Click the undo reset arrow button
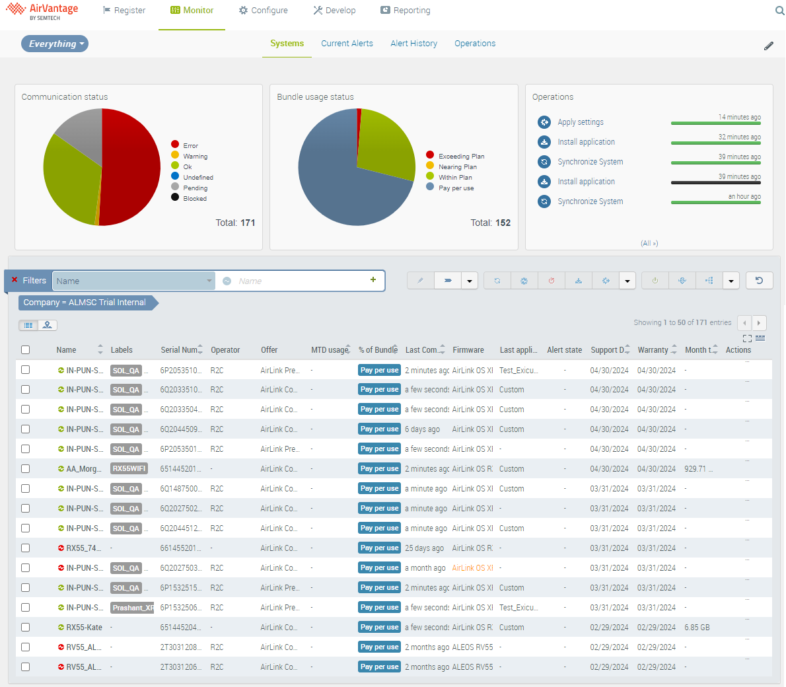This screenshot has height=687, width=786. click(759, 281)
